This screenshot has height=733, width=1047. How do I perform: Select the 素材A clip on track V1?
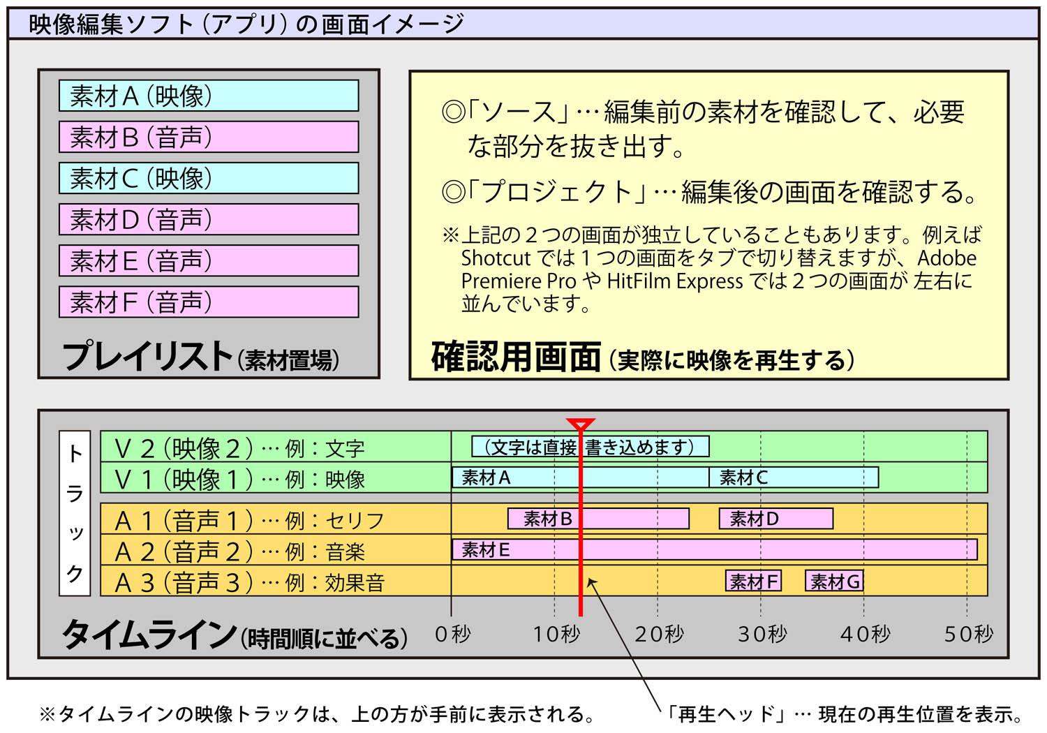tap(580, 477)
